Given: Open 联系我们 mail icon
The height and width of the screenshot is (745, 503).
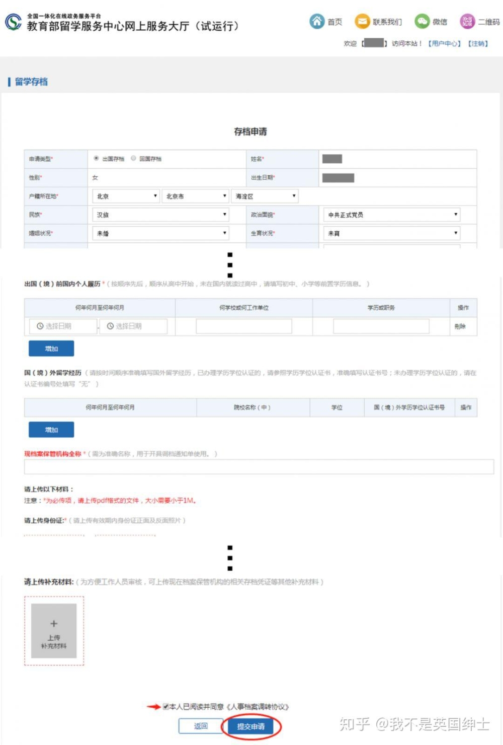Looking at the screenshot, I should (362, 21).
